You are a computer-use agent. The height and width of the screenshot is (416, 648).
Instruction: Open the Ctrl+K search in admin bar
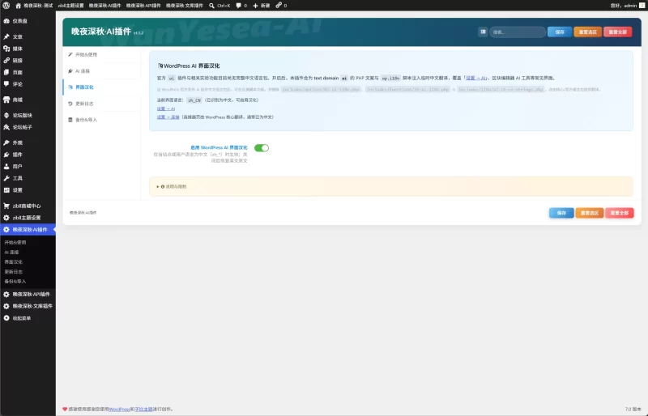(220, 6)
